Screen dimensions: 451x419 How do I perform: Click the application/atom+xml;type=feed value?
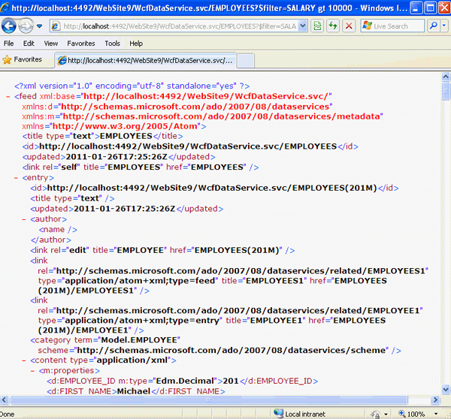tap(140, 281)
